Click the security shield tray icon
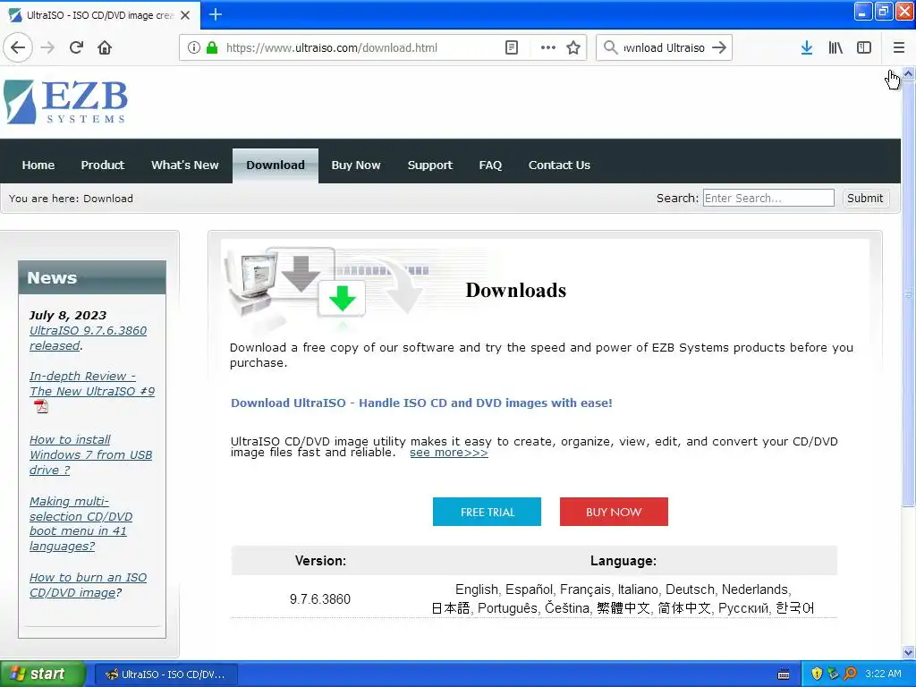The width and height of the screenshot is (916, 687). coord(817,674)
